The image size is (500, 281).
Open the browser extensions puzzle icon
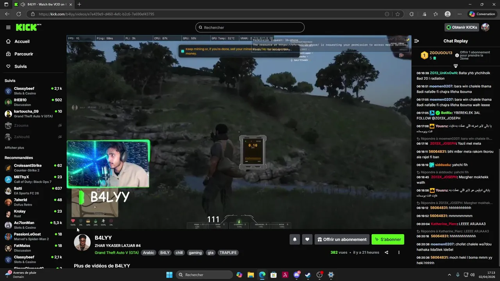[411, 14]
